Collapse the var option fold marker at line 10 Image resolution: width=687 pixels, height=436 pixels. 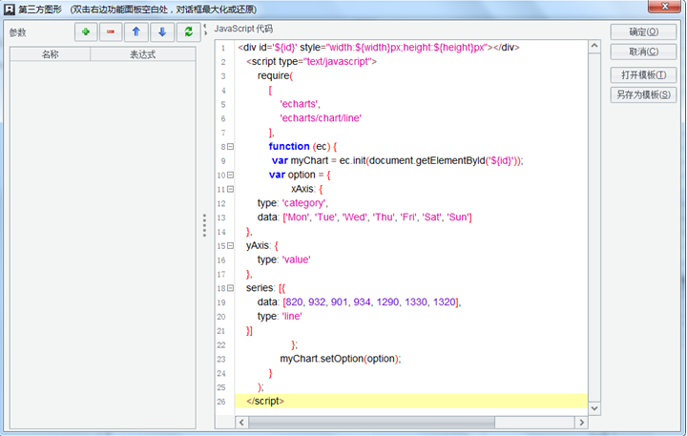(x=230, y=176)
